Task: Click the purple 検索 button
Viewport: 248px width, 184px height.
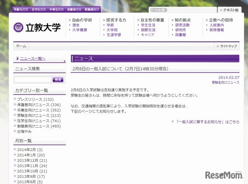Action: pos(58,80)
